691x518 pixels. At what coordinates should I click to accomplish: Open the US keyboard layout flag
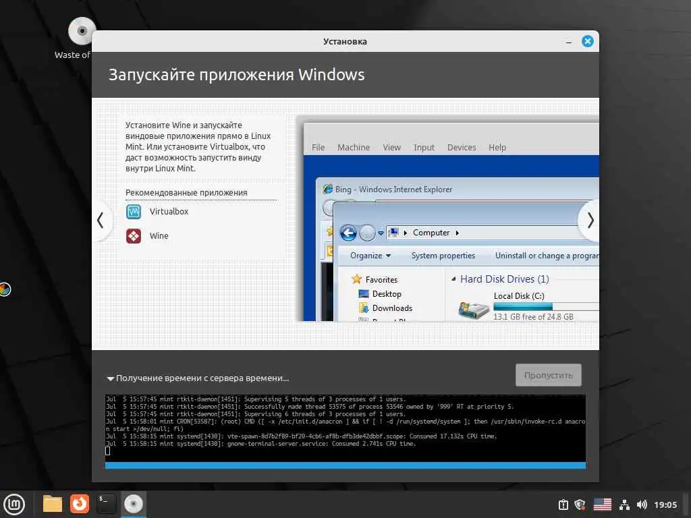click(603, 505)
